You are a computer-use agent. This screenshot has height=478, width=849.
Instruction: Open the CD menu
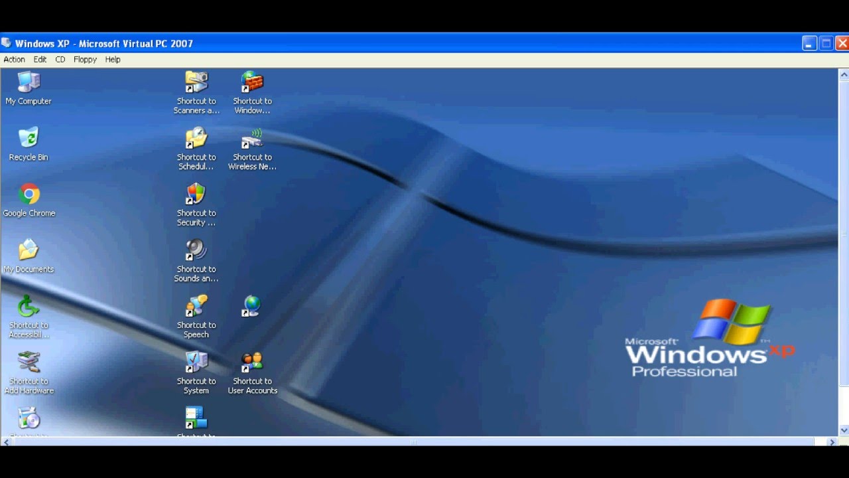click(60, 60)
